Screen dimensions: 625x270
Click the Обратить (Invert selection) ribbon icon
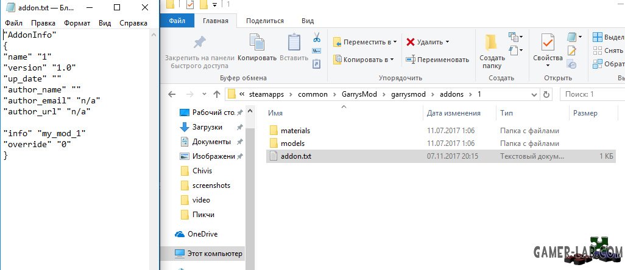click(598, 64)
